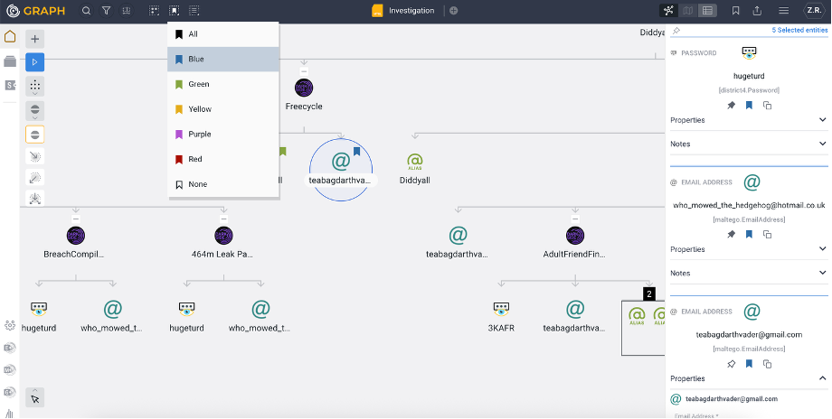Image resolution: width=832 pixels, height=419 pixels.
Task: Choose All in bookmark menu
Action: (x=223, y=34)
